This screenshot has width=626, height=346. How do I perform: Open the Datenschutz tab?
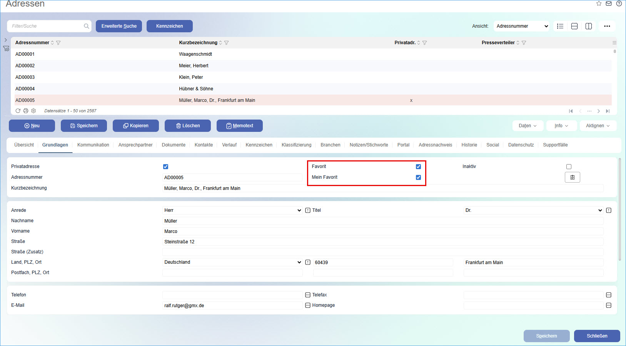pyautogui.click(x=521, y=145)
